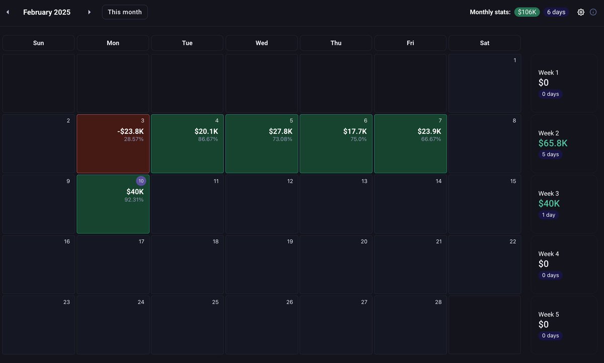Select calendar day 19
Image resolution: width=604 pixels, height=363 pixels.
coord(262,264)
